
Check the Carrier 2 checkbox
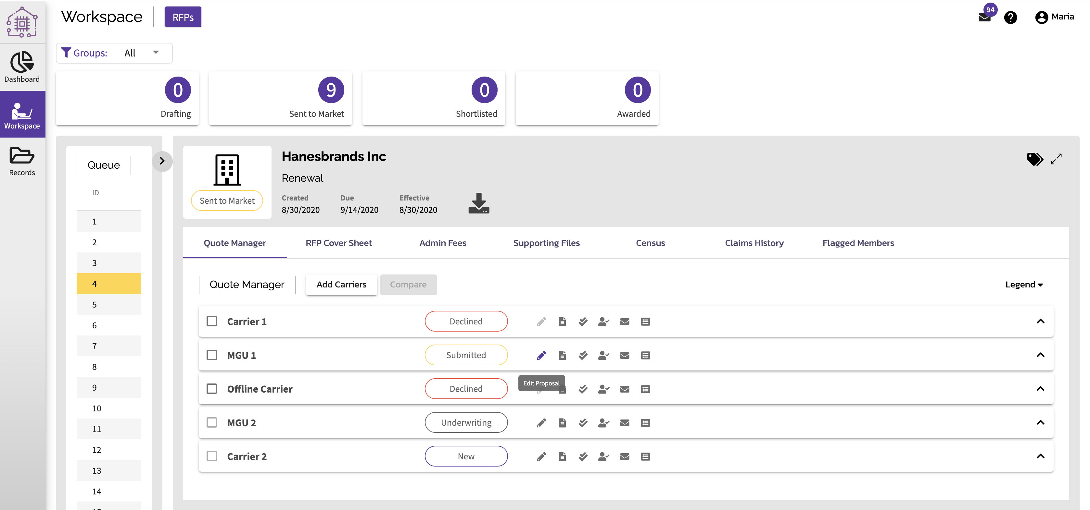(x=212, y=456)
